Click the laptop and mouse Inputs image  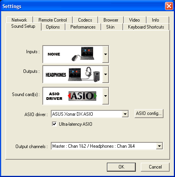pyautogui.click(x=83, y=54)
